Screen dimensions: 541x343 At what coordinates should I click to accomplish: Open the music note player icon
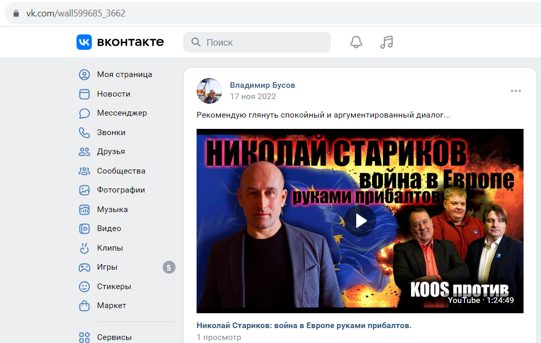(387, 42)
